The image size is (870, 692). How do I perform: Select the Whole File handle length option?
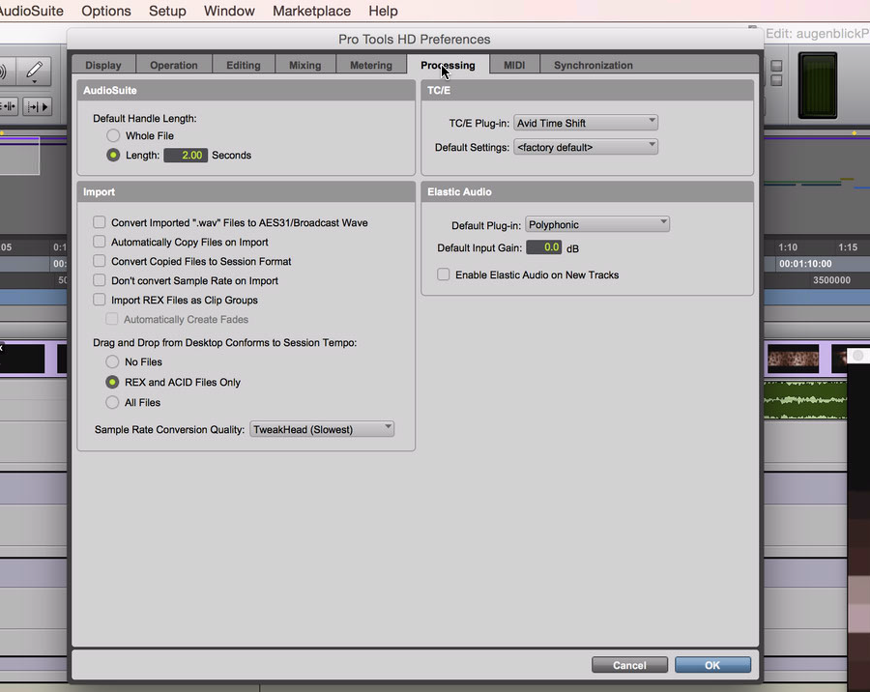pos(113,136)
